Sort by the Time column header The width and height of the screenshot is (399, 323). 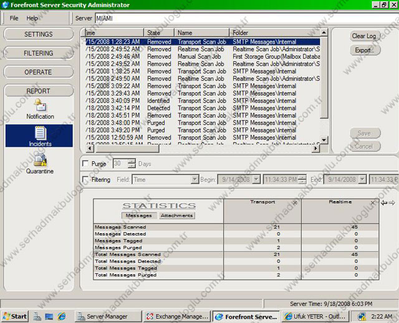coord(114,32)
